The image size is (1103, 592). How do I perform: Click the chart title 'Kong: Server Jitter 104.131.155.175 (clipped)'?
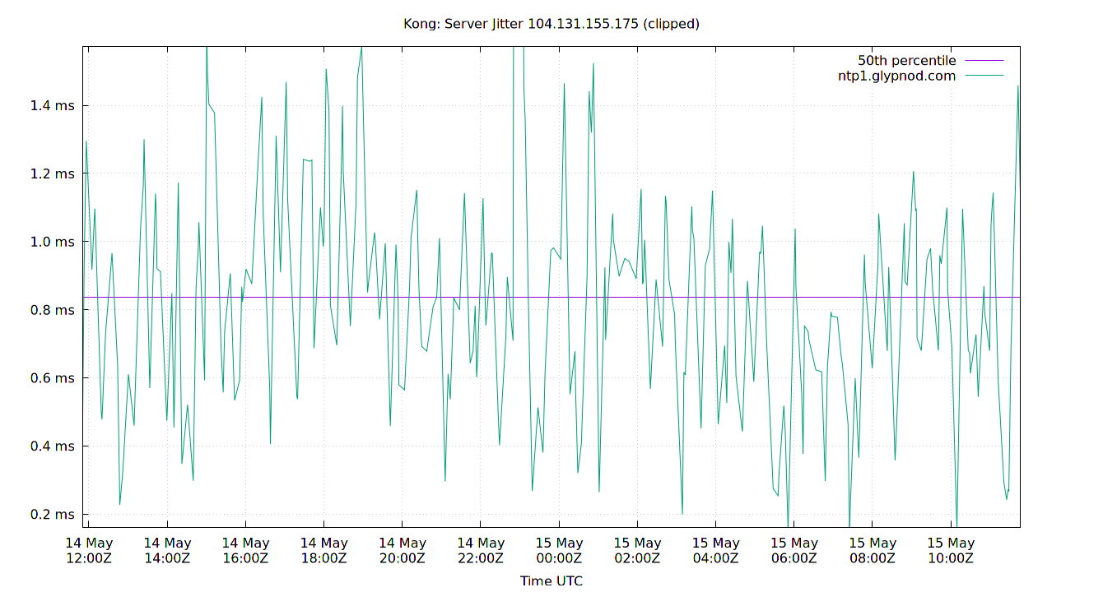[551, 24]
